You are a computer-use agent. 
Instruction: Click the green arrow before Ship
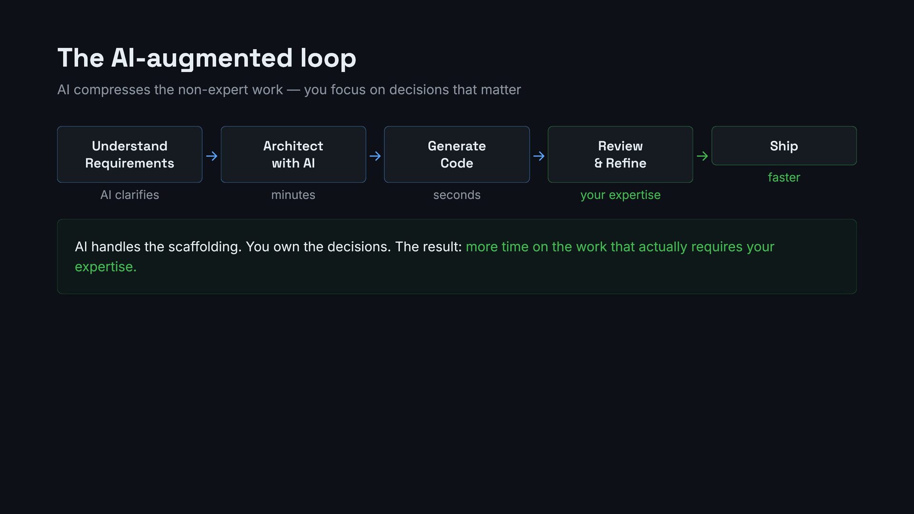(x=702, y=156)
